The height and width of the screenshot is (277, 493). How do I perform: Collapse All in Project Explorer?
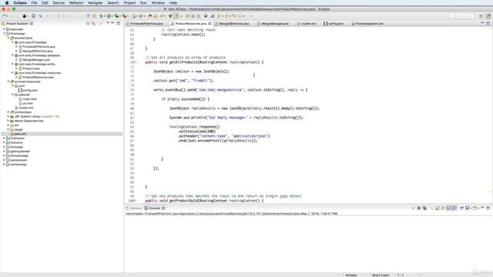(88, 23)
